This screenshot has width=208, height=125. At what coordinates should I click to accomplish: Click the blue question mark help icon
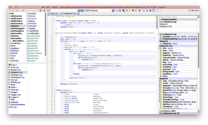pos(150,11)
